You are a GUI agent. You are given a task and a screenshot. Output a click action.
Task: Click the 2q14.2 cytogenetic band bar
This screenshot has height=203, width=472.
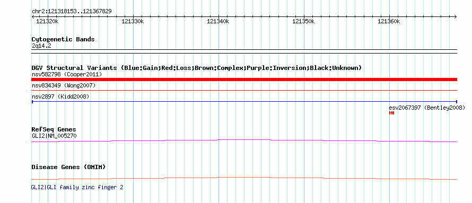[244, 51]
